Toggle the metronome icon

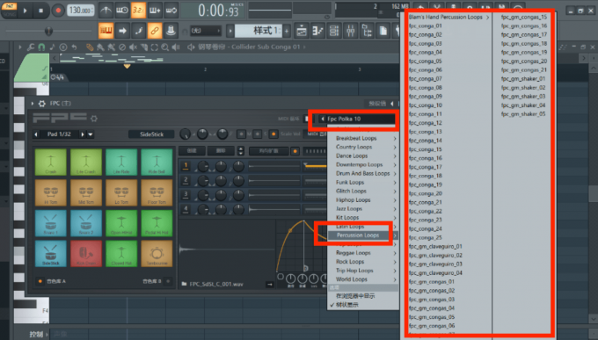[x=106, y=11]
